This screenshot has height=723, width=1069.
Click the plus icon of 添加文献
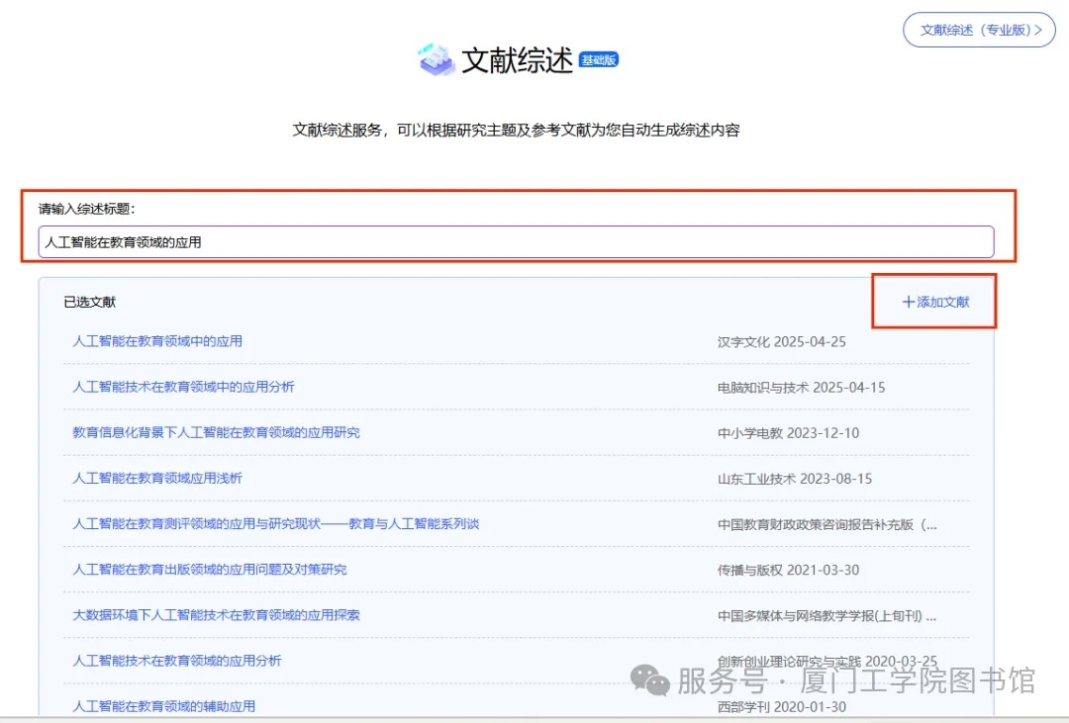click(x=908, y=302)
